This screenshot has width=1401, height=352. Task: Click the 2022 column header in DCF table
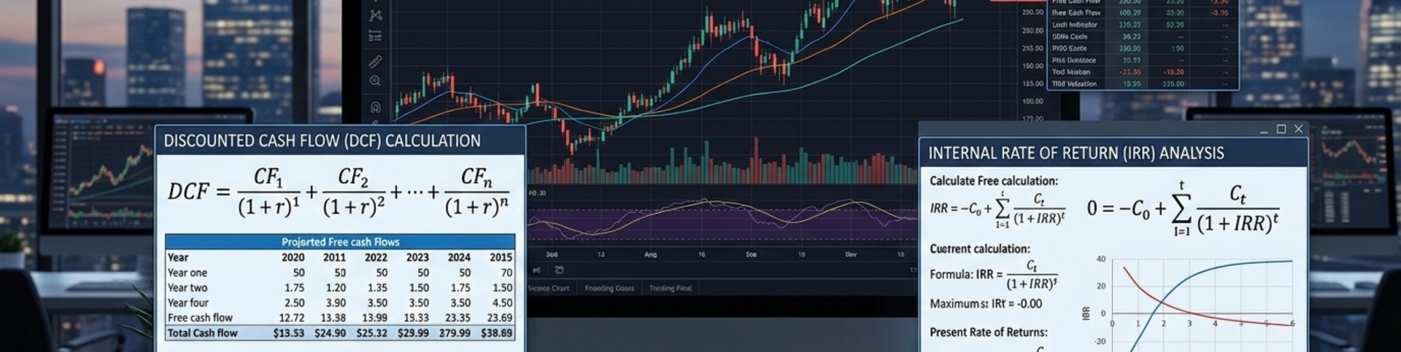point(376,257)
